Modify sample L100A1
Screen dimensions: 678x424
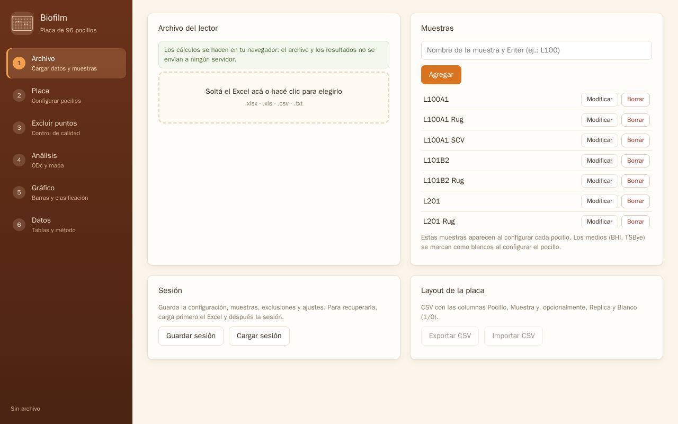(600, 100)
